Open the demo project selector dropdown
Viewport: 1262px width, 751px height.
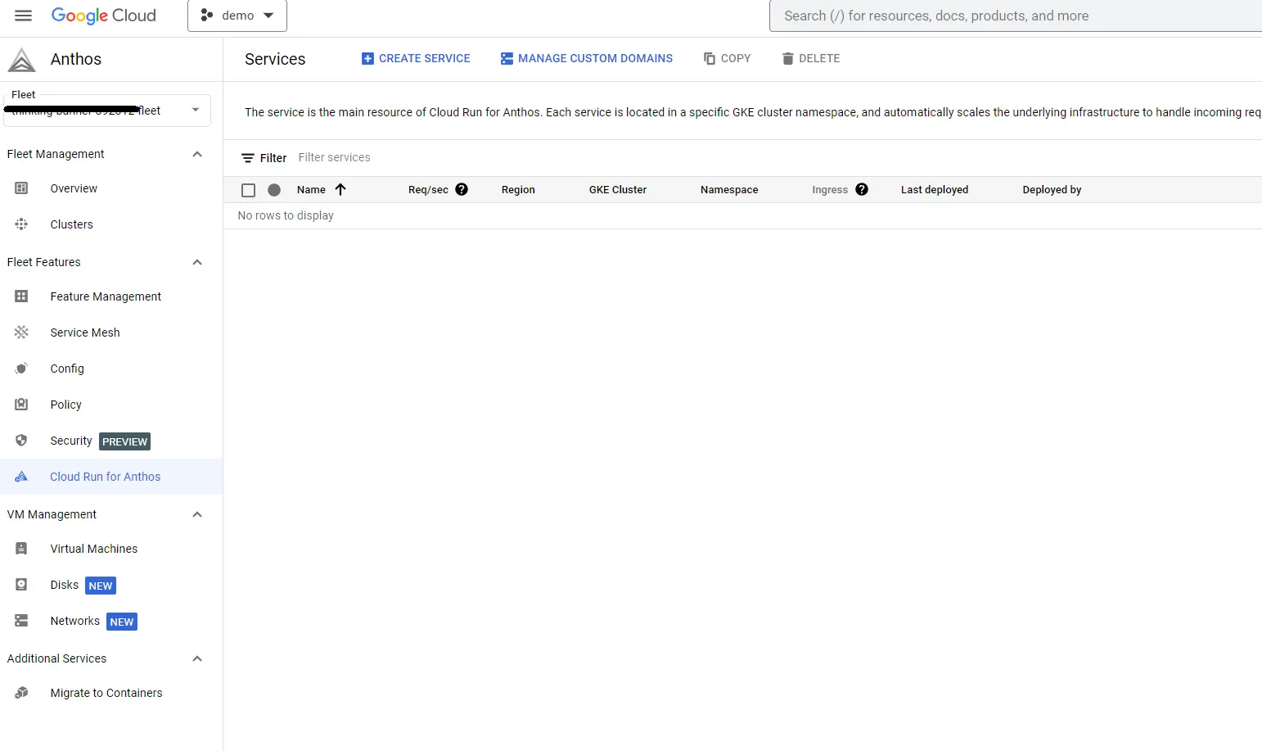tap(237, 16)
